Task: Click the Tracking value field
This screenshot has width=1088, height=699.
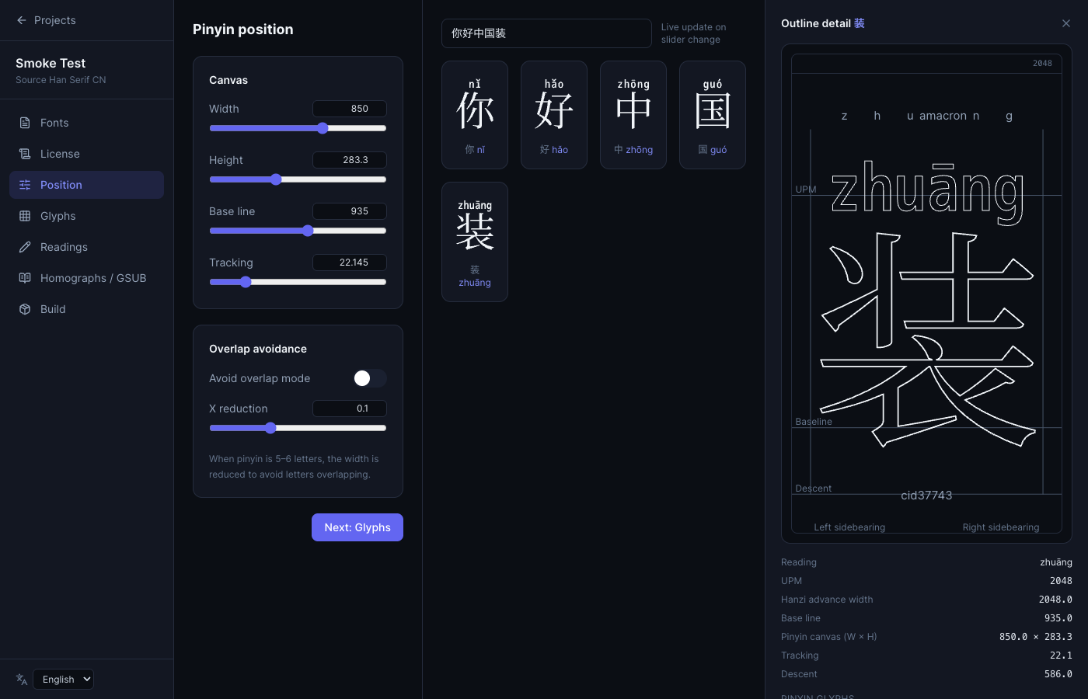Action: (x=350, y=263)
